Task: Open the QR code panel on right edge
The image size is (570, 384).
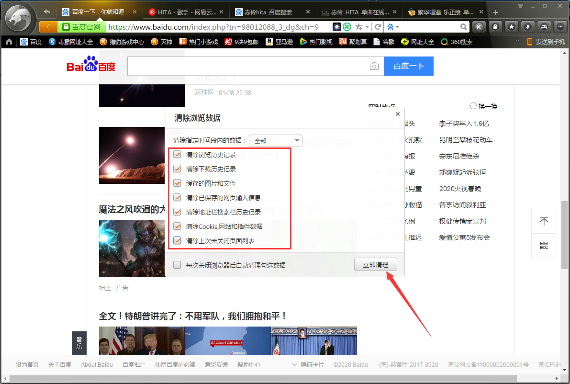Action: [544, 246]
